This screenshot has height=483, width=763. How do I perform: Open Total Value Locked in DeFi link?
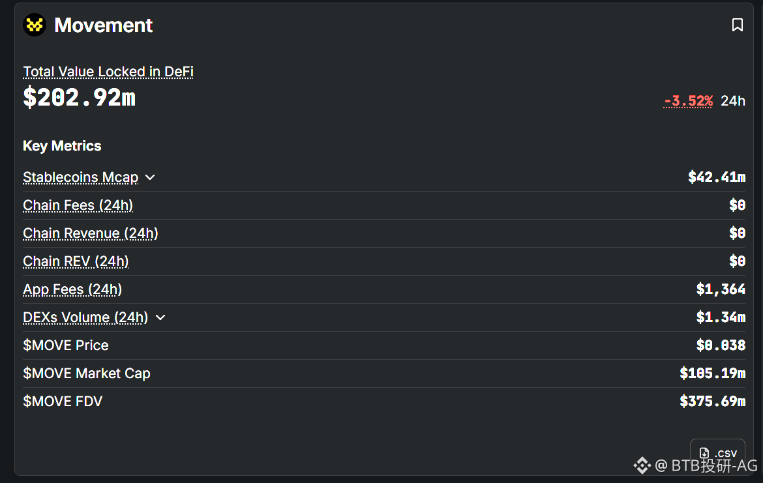tap(108, 72)
